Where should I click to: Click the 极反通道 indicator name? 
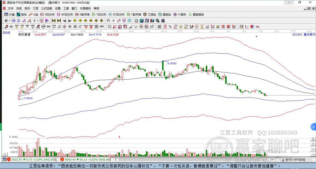click(x=24, y=34)
